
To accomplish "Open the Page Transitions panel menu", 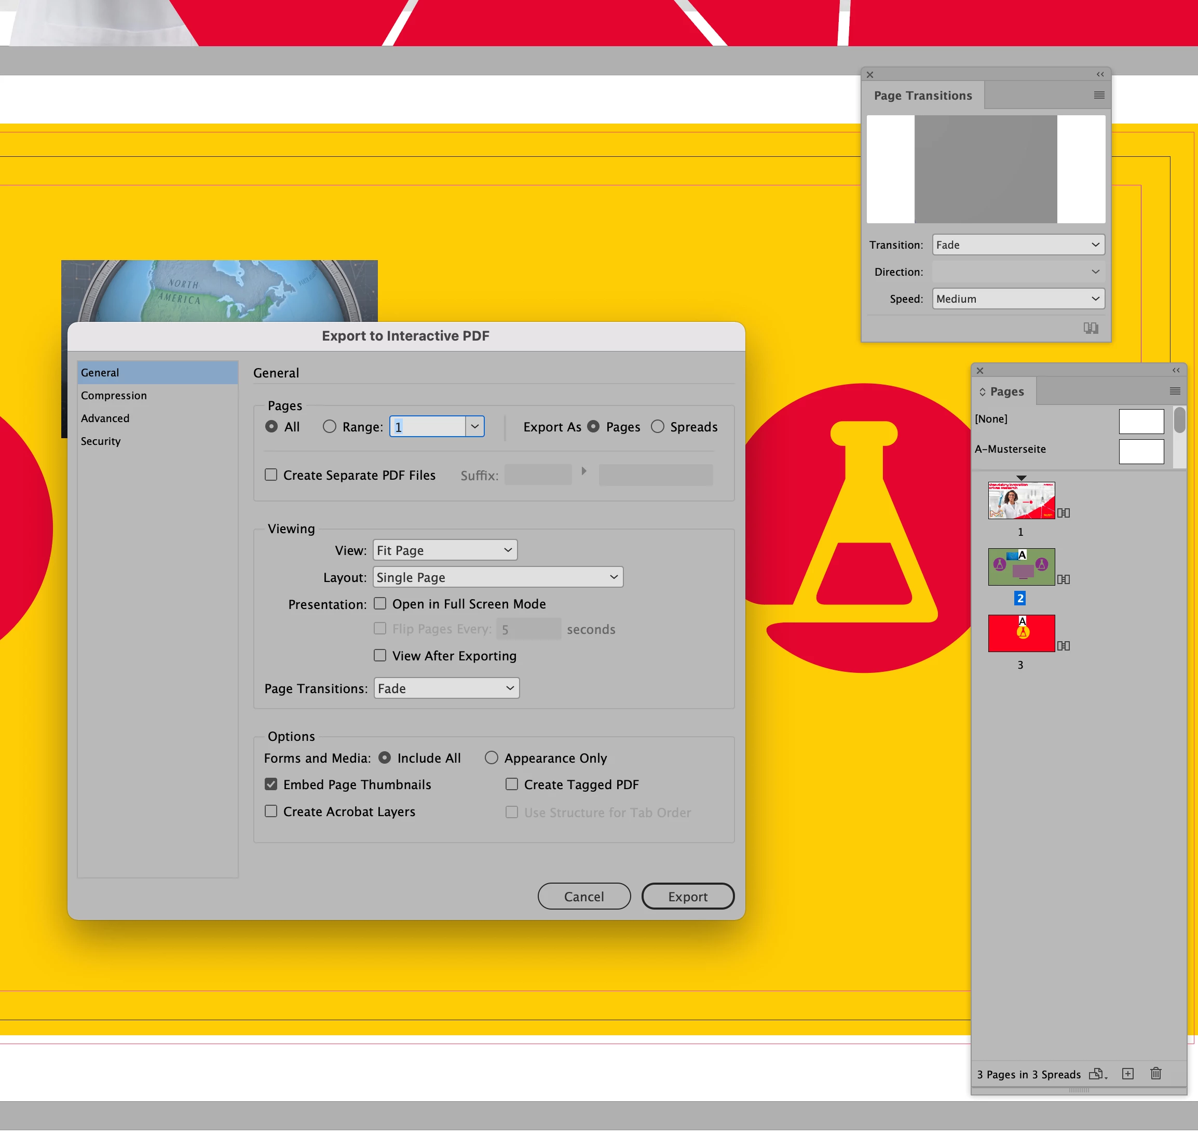I will (x=1099, y=95).
